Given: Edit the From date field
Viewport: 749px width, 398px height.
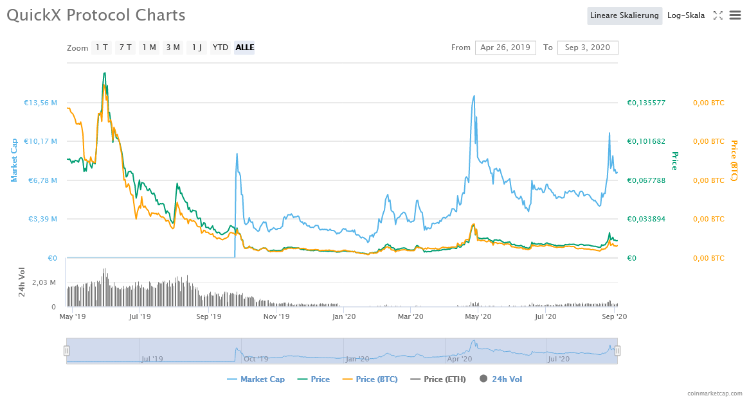Looking at the screenshot, I should (x=505, y=48).
